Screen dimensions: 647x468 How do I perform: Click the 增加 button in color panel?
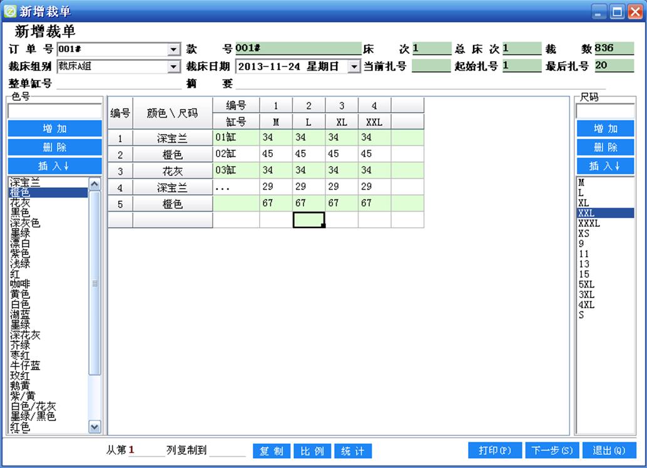point(54,128)
